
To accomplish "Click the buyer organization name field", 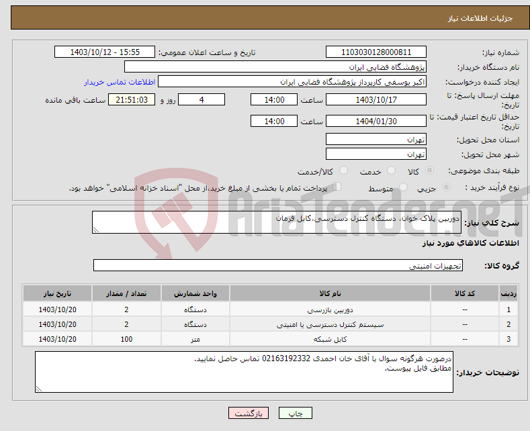I will [x=275, y=67].
